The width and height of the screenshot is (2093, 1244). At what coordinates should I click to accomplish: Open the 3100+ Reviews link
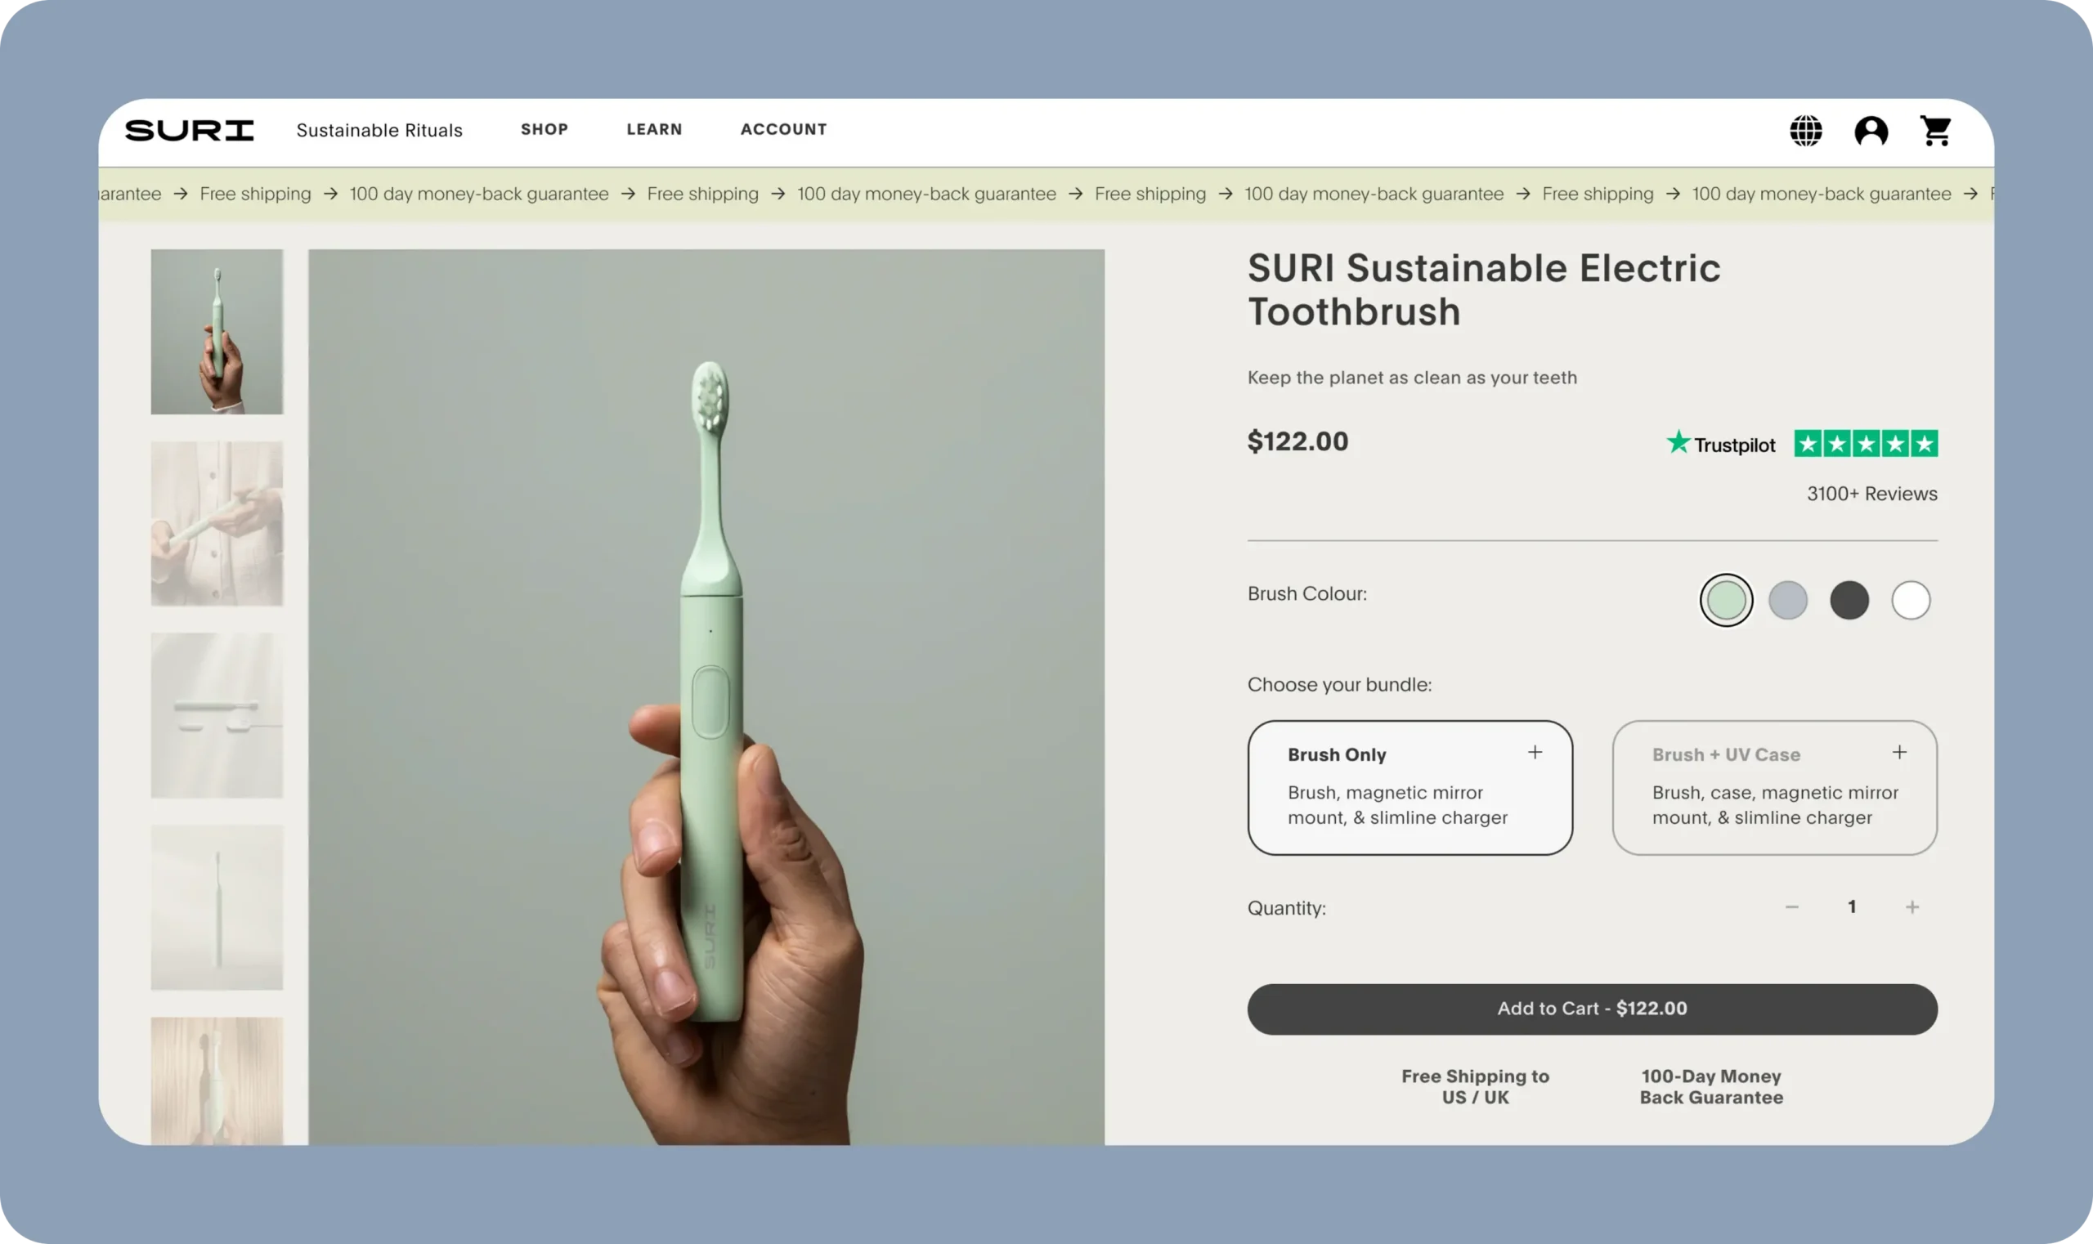1871,494
